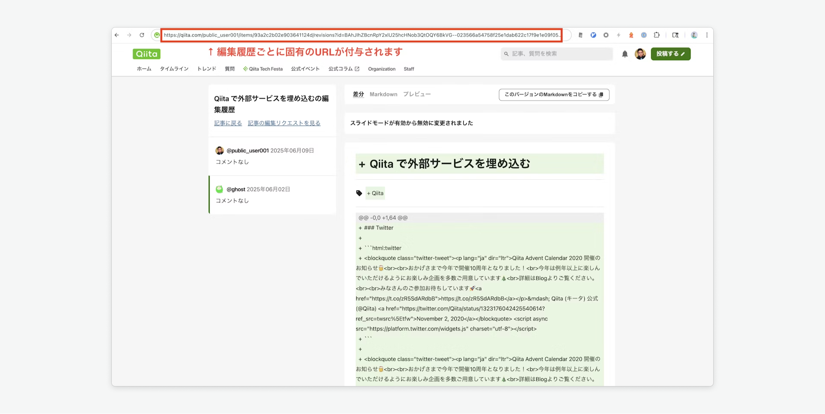The width and height of the screenshot is (825, 414).
Task: Click the Qiita logo
Action: click(x=147, y=54)
